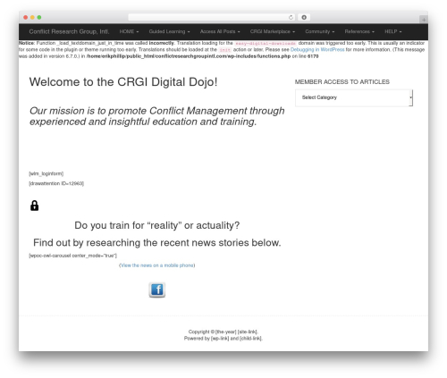Click the [wpoc-owl-carousel center_mode="true"] text
The height and width of the screenshot is (378, 447).
pos(73,256)
